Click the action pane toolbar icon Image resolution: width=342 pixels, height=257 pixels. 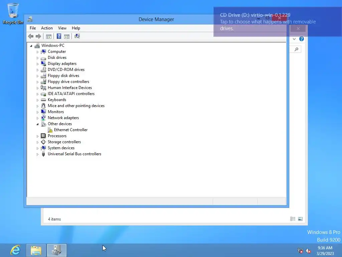pos(67,36)
